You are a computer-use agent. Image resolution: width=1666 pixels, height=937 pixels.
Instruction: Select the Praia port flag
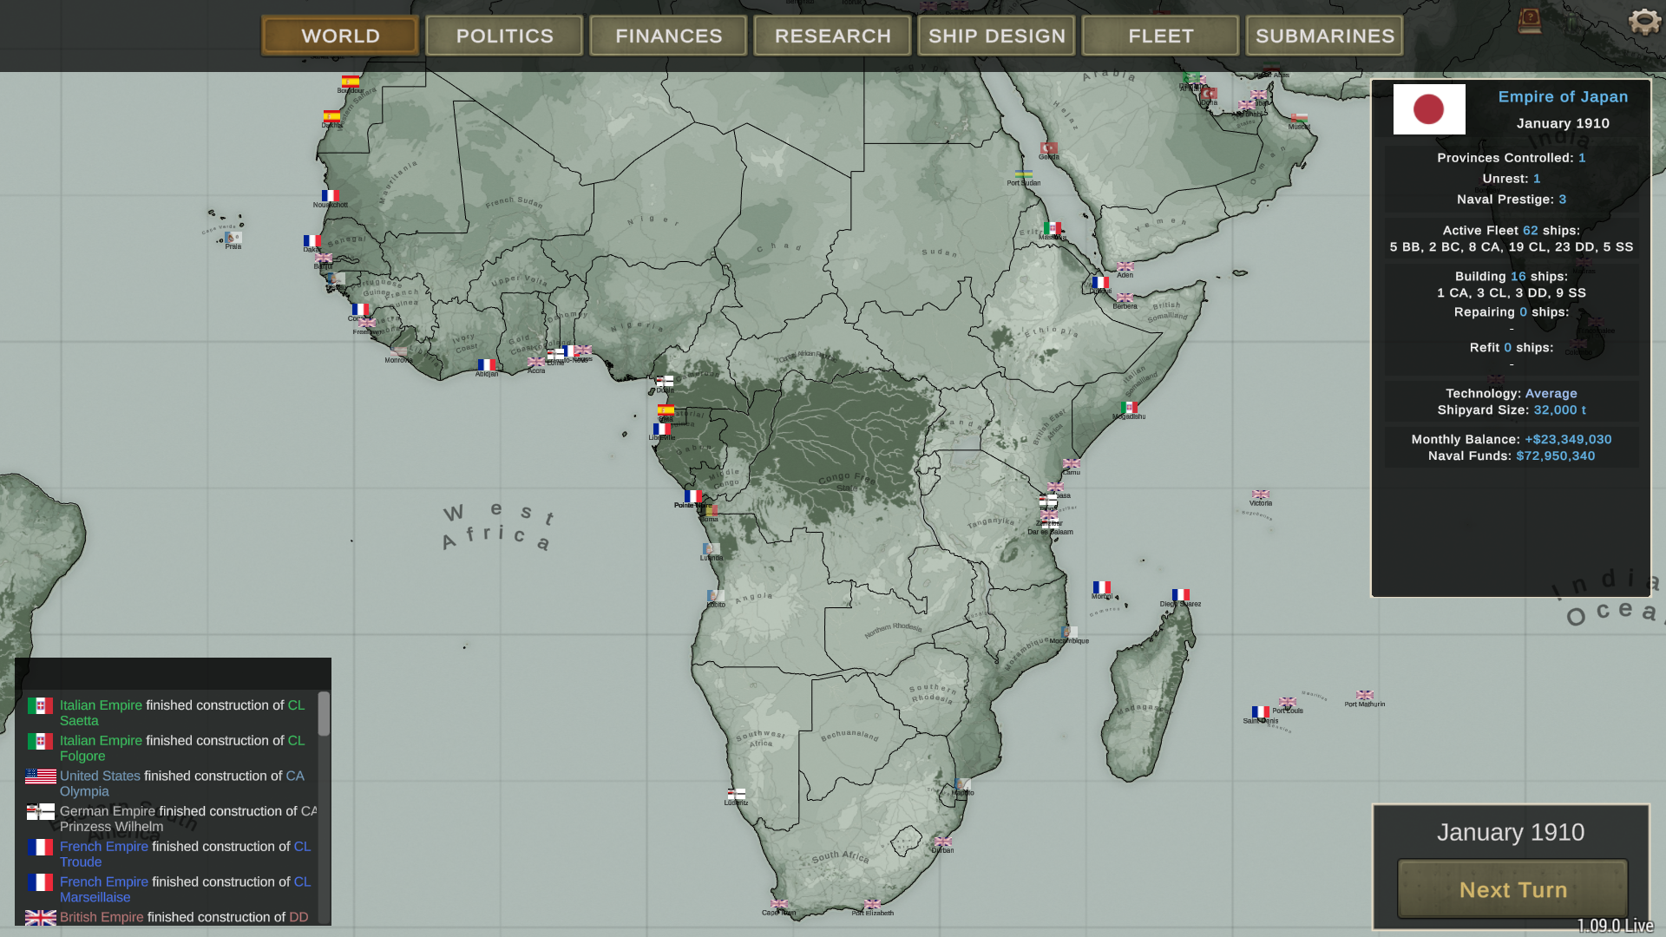233,238
